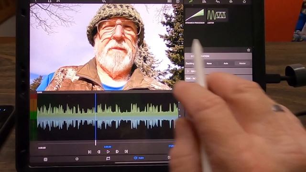This screenshot has width=306, height=172.
Task: Tap the clear-effects icon above Configuration
Action: (249, 50)
